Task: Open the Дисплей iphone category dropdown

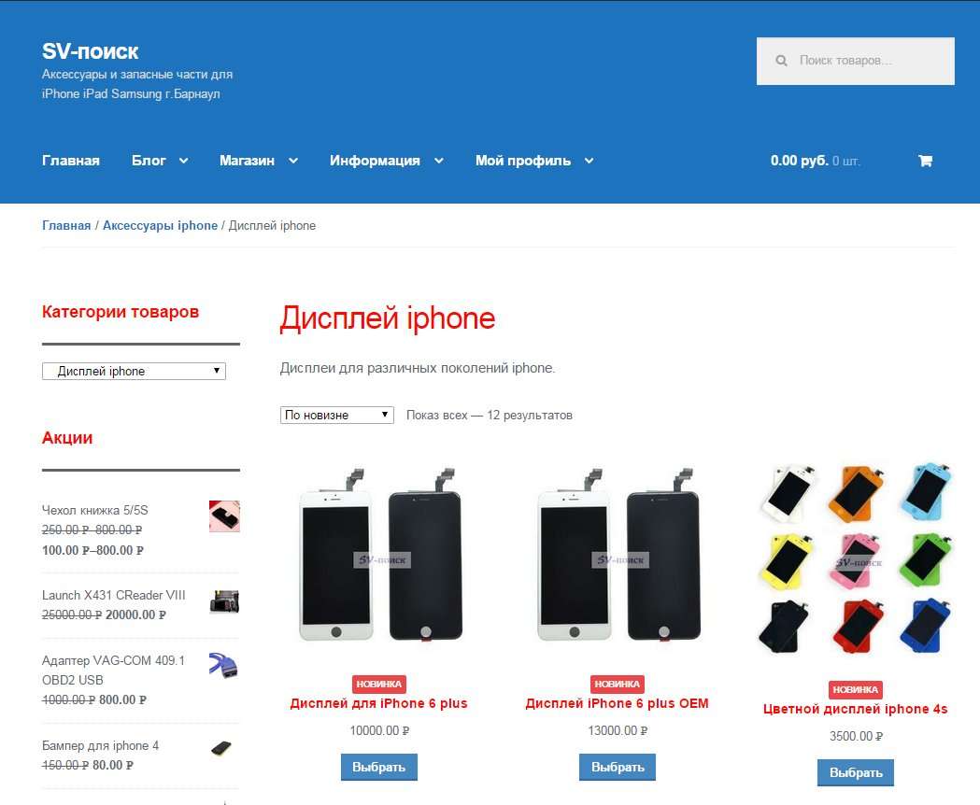Action: point(134,372)
